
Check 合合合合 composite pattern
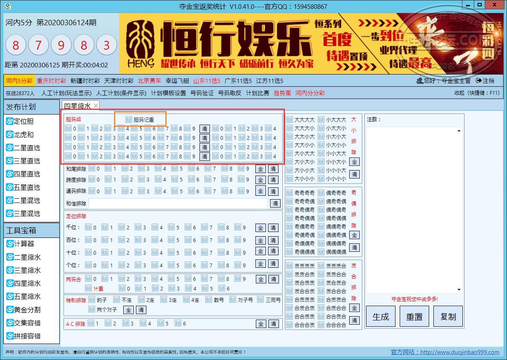321,325
